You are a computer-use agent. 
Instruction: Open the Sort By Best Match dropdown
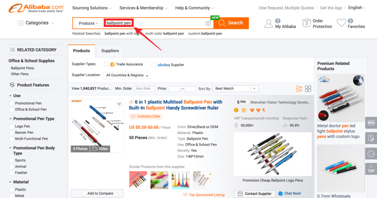click(236, 88)
